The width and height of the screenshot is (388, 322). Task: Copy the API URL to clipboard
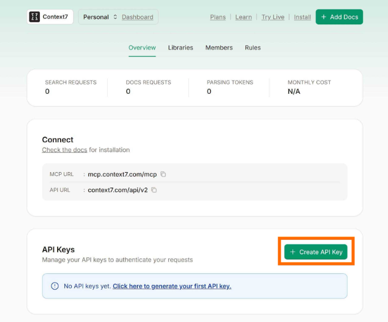point(154,190)
